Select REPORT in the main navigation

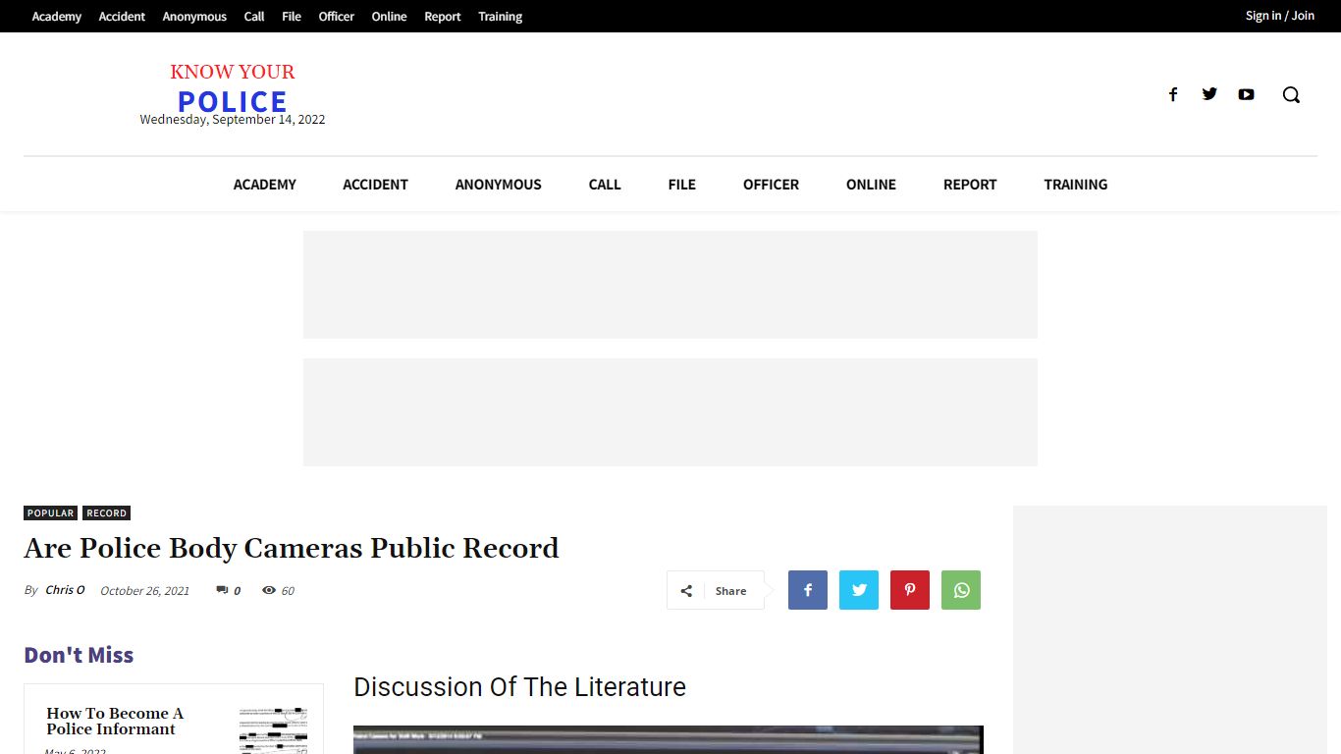point(970,185)
